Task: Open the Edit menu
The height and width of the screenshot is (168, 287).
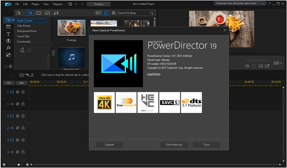Action: tap(25, 4)
